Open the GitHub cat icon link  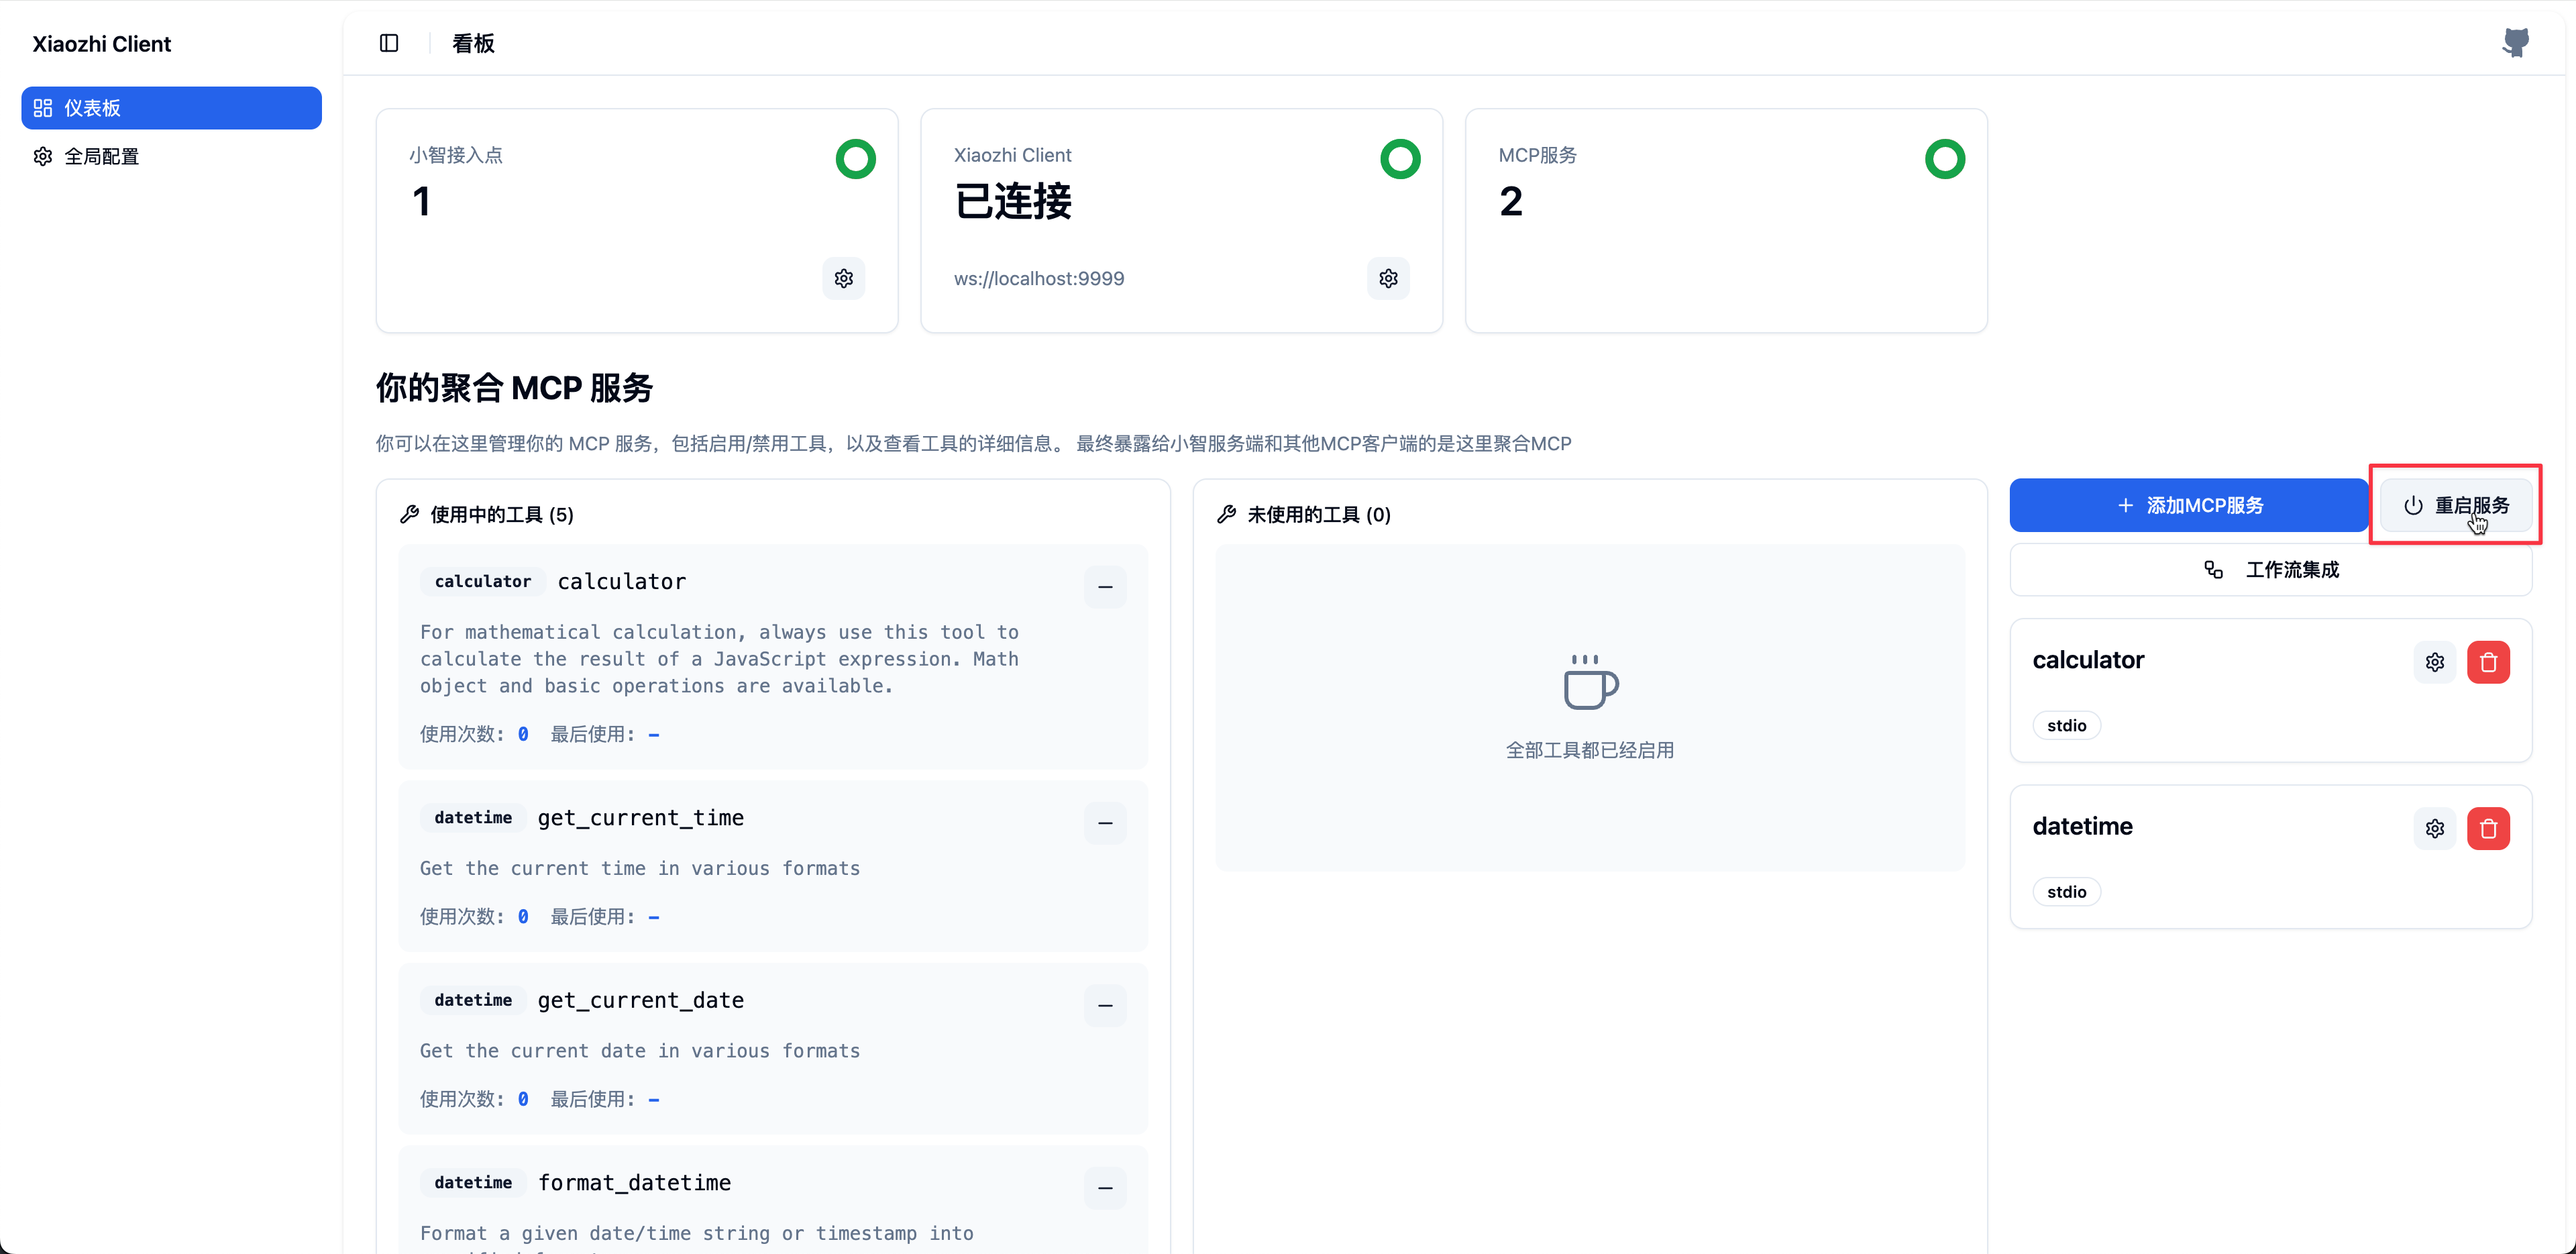pyautogui.click(x=2515, y=43)
